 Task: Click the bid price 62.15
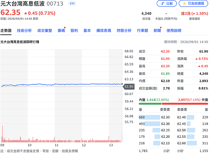point(165,143)
